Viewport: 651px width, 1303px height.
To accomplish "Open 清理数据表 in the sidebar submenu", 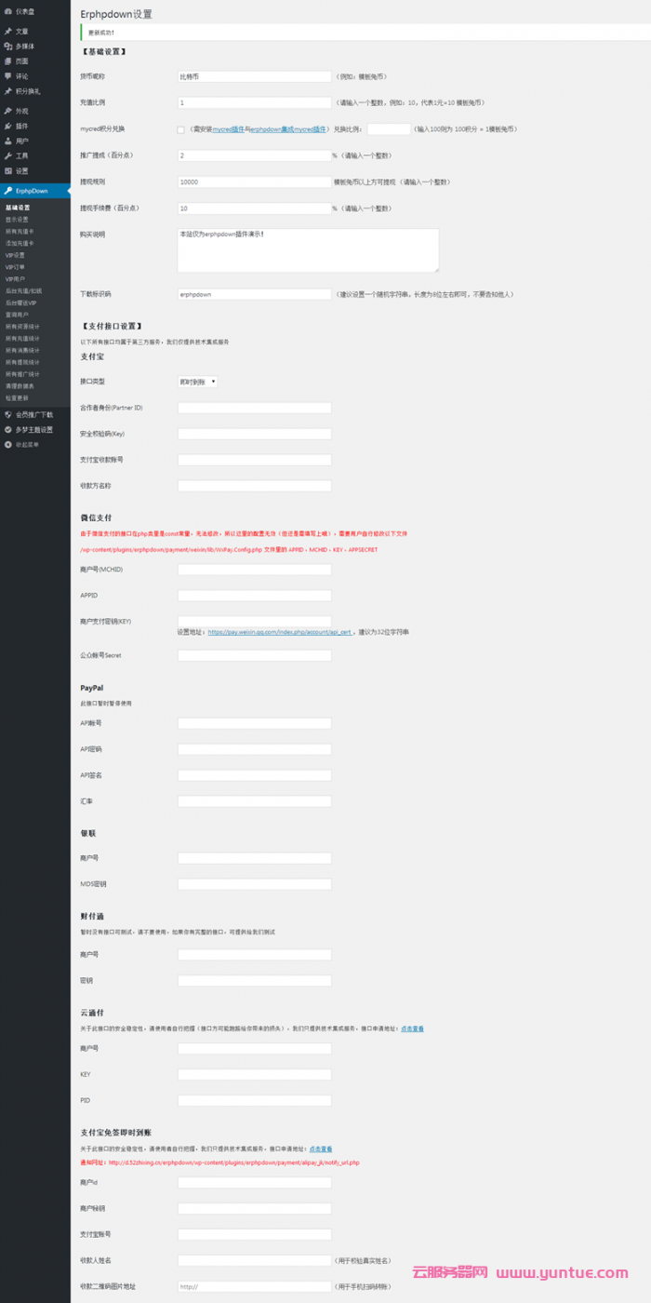I will (20, 385).
